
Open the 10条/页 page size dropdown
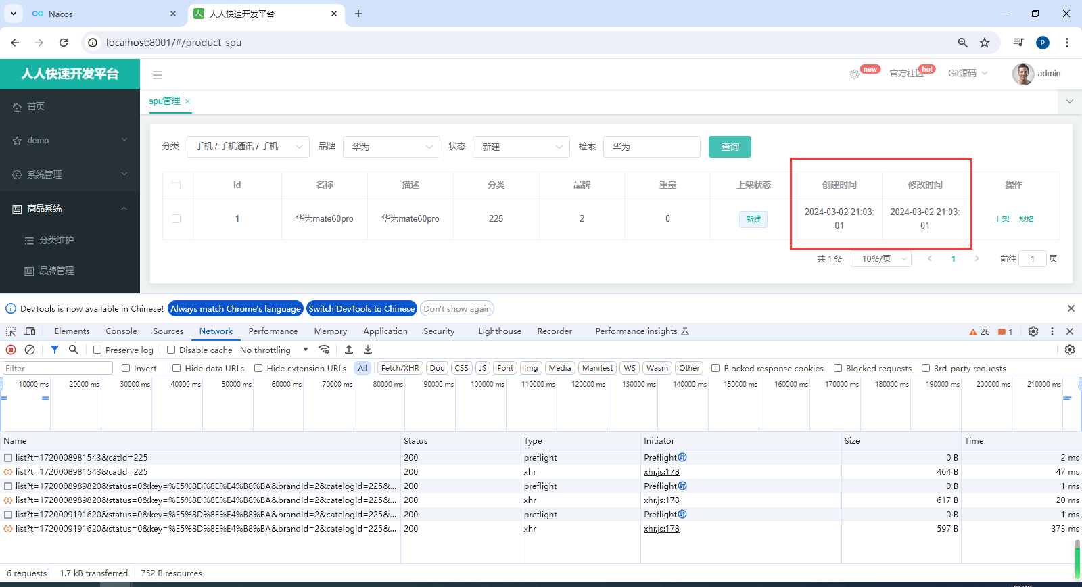click(x=882, y=259)
